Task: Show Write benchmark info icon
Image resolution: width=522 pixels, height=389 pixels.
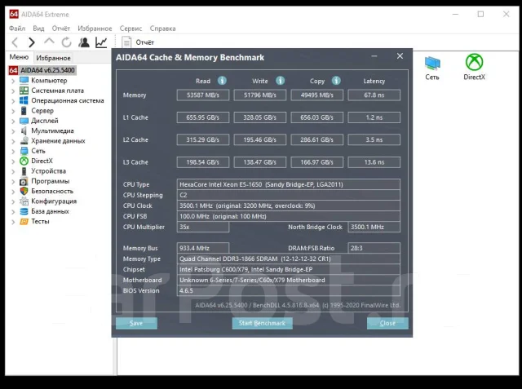Action: tap(281, 81)
